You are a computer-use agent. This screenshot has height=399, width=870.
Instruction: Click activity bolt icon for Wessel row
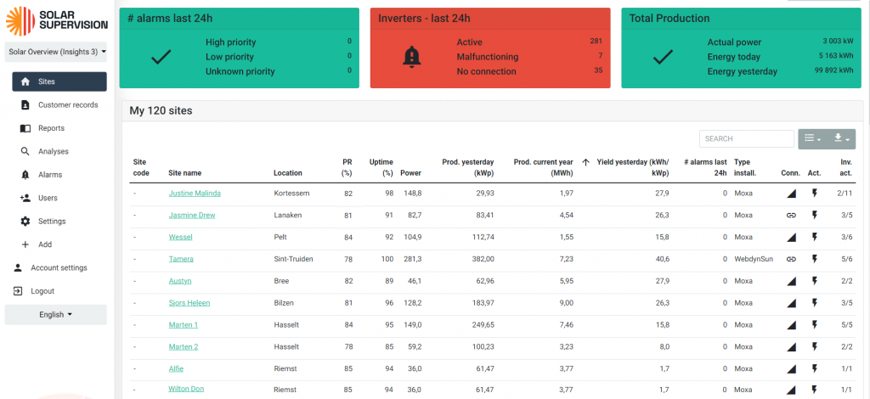815,237
